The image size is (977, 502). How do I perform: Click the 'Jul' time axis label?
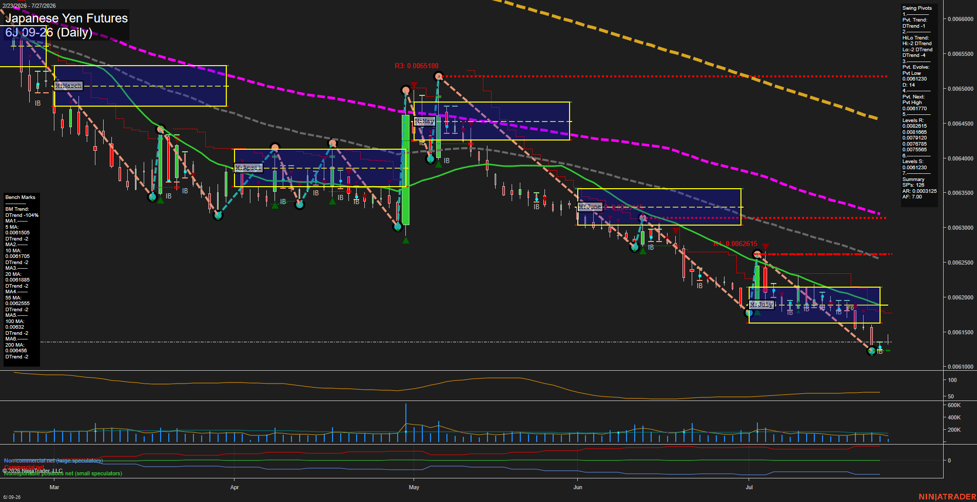[x=749, y=487]
